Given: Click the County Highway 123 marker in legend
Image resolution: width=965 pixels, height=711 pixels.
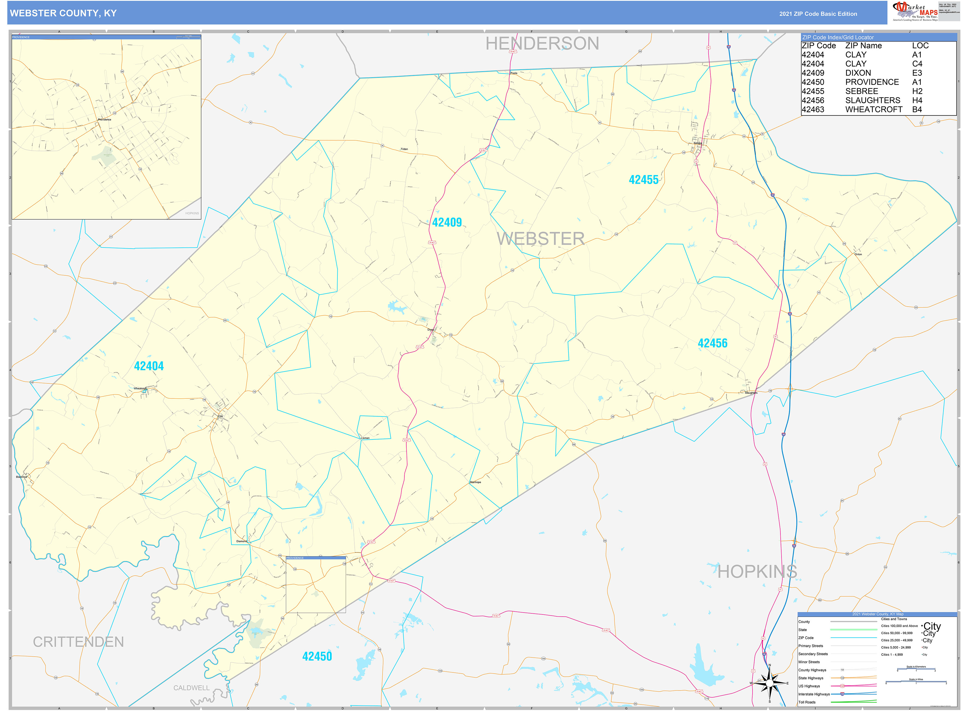Looking at the screenshot, I should pos(842,670).
